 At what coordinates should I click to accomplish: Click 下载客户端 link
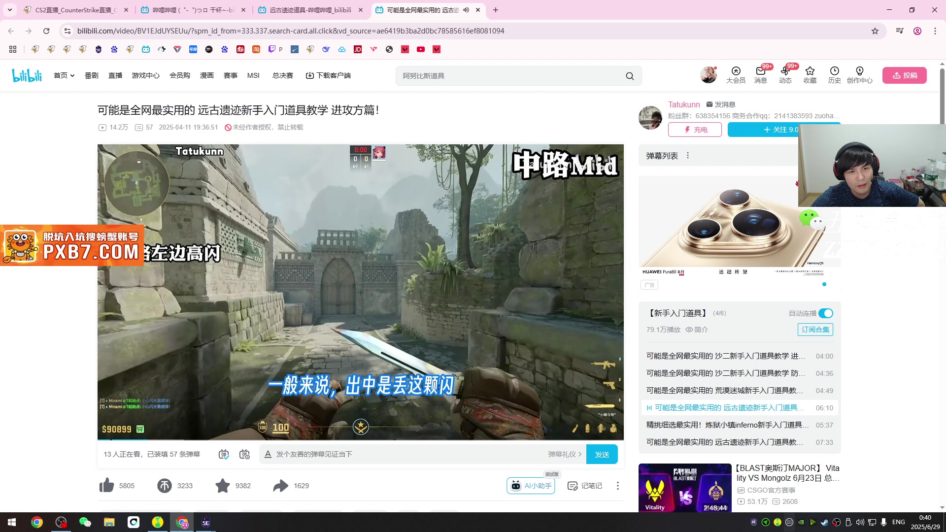(x=328, y=75)
